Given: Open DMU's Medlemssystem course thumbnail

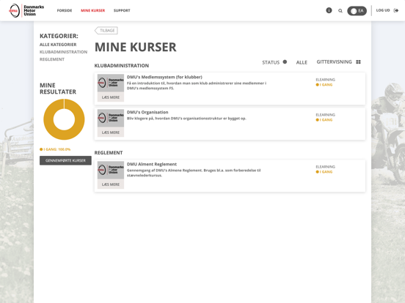Looking at the screenshot, I should (111, 83).
